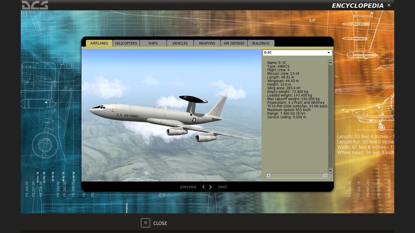This screenshot has height=233, width=415.
Task: Click the 'Type: AWACS' line
Action: 278,66
